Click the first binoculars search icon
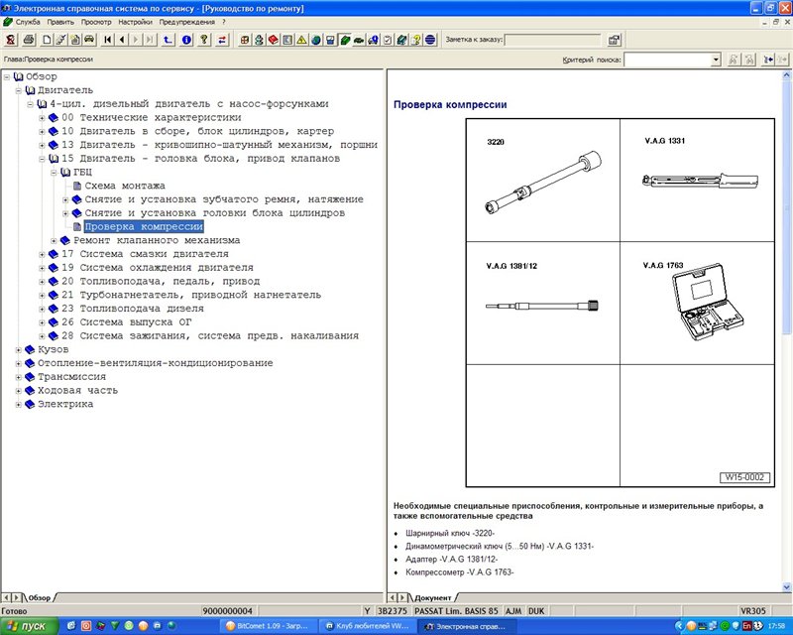This screenshot has height=635, width=793. pyautogui.click(x=733, y=60)
